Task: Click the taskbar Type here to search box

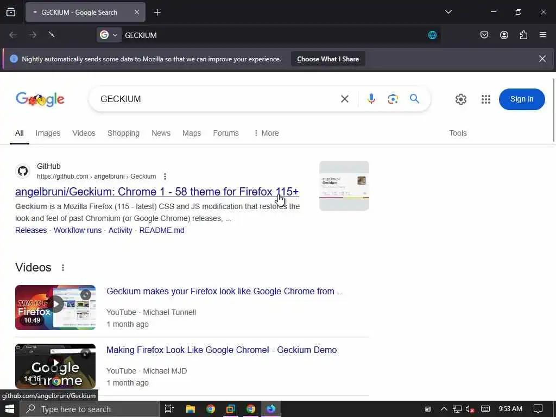Action: 90,409
